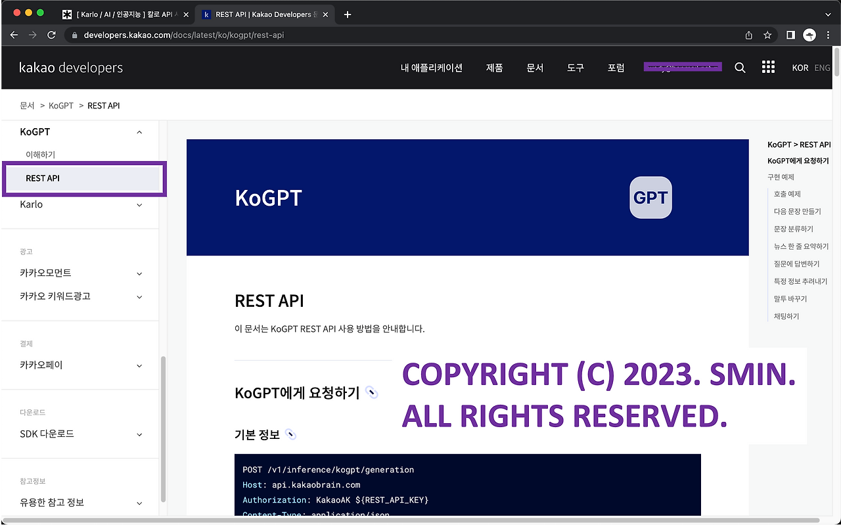Collapse the KoGPT sidebar section

pyautogui.click(x=139, y=132)
